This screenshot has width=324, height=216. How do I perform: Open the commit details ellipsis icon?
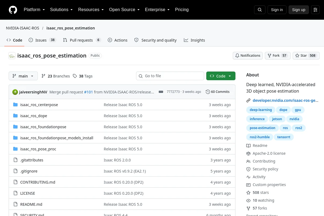(x=161, y=92)
